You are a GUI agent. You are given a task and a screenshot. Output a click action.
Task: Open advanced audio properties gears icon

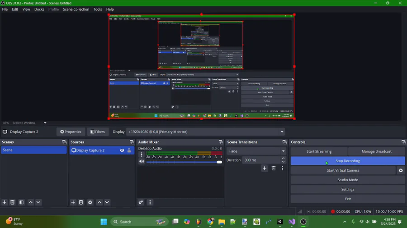coord(141,202)
